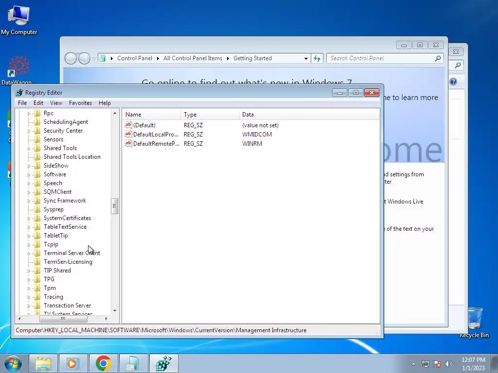Click the DefaultLocalPro... string value icon
Viewport: 498px width, 373px height.
coord(128,134)
